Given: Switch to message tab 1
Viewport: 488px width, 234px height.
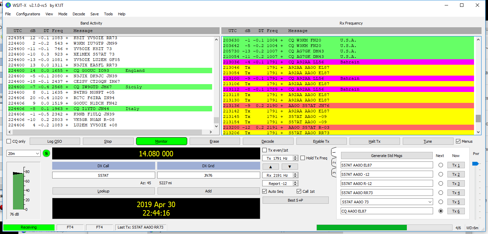Looking at the screenshot, I should 334,152.
